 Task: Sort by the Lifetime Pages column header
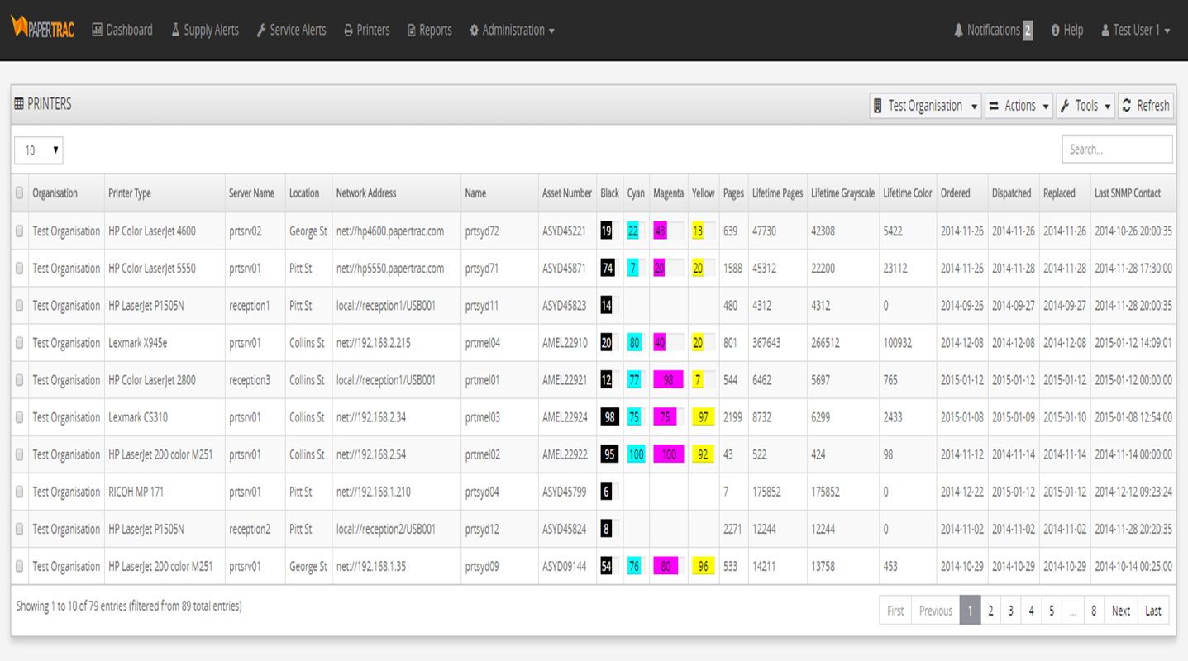pyautogui.click(x=777, y=193)
